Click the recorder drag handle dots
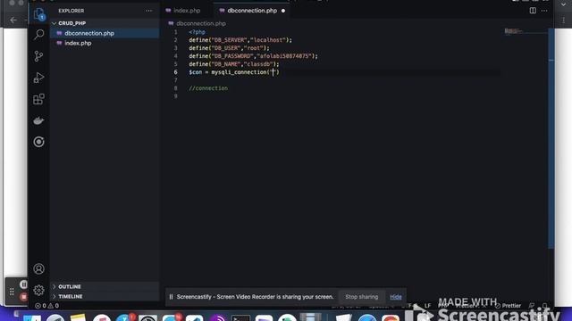The height and width of the screenshot is (321, 572). (x=12, y=292)
